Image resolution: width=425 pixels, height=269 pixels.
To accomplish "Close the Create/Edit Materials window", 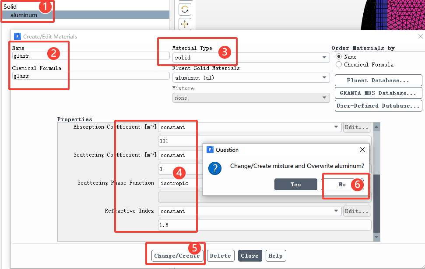I will pos(420,36).
